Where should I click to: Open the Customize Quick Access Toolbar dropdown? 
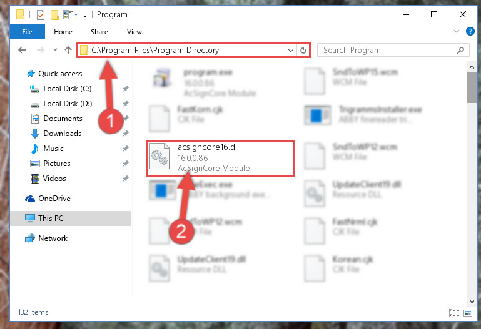pyautogui.click(x=84, y=15)
